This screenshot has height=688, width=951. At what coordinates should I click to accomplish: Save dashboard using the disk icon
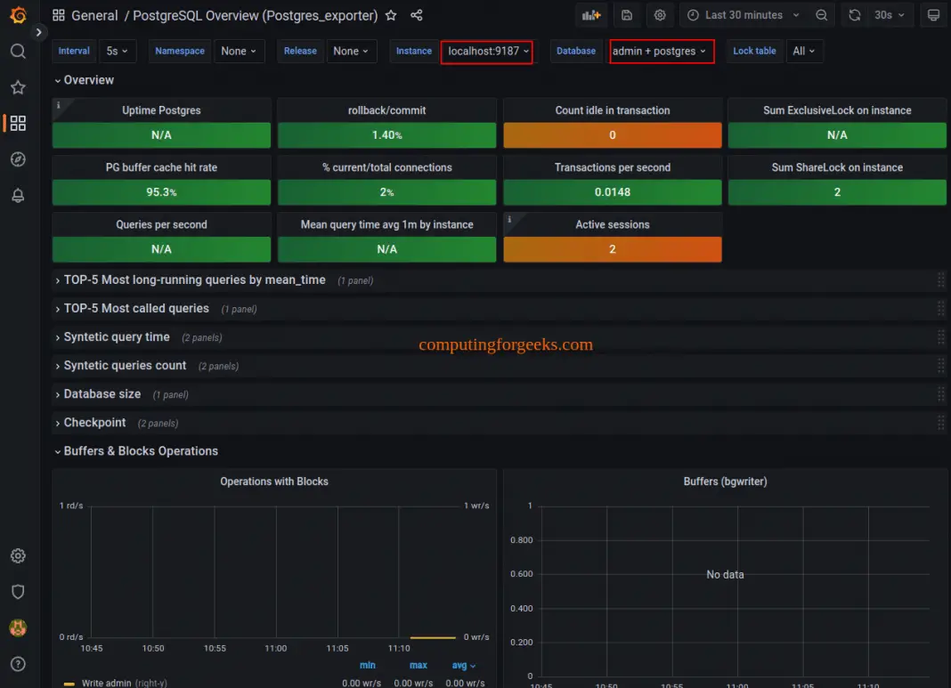[x=627, y=15]
